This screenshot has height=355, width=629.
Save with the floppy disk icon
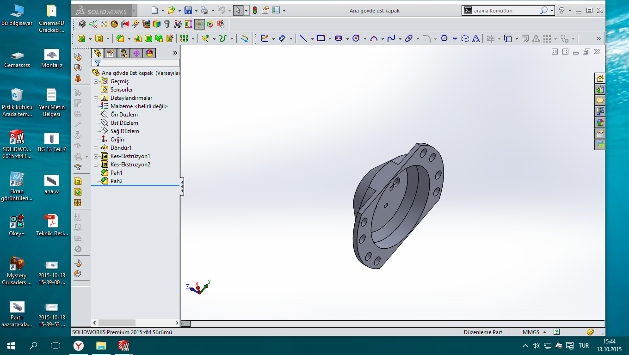188,10
